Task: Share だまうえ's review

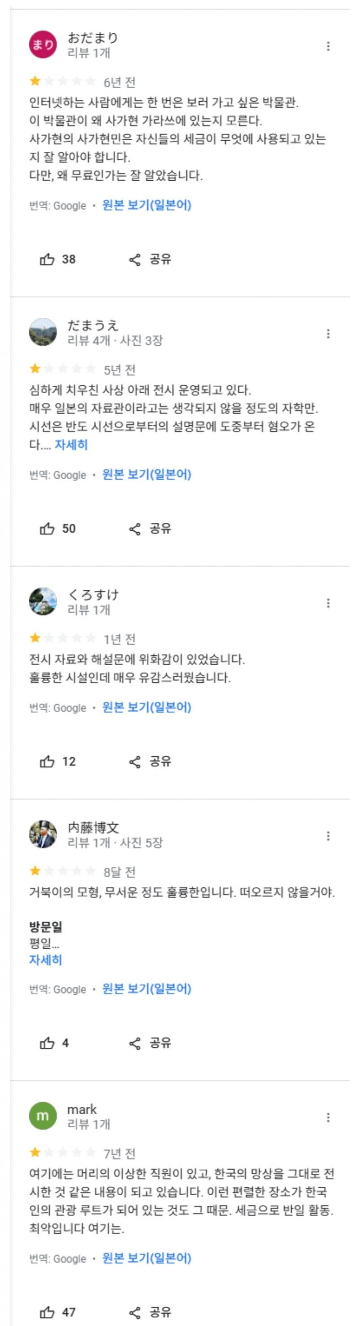Action: point(150,529)
